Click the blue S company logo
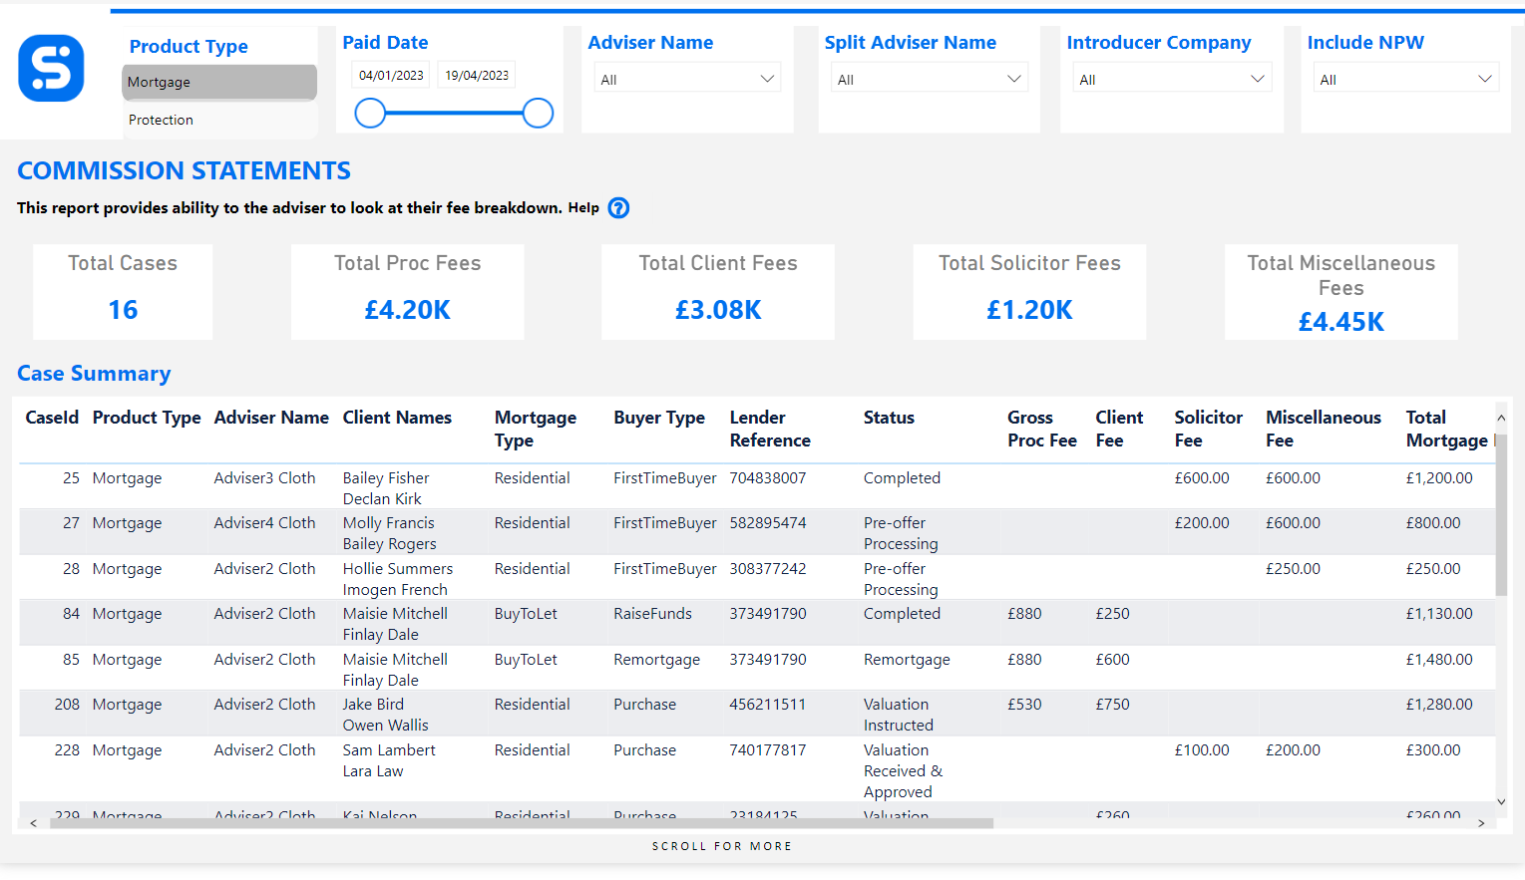This screenshot has width=1525, height=880. click(51, 68)
